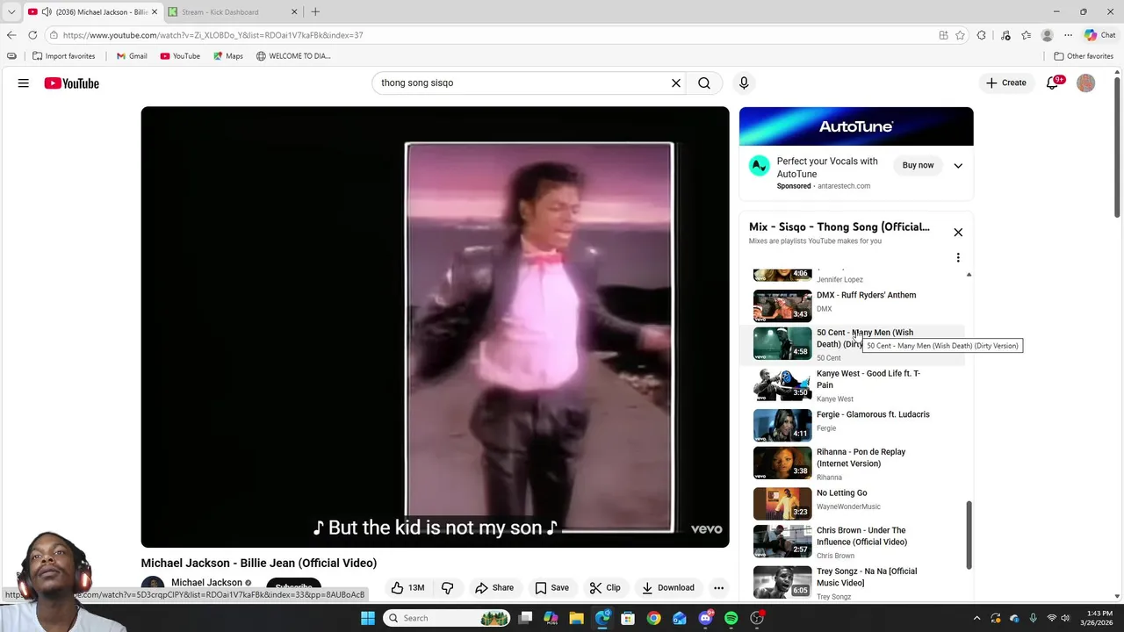The image size is (1124, 632).
Task: Open the media control music icon
Action: (1005, 35)
